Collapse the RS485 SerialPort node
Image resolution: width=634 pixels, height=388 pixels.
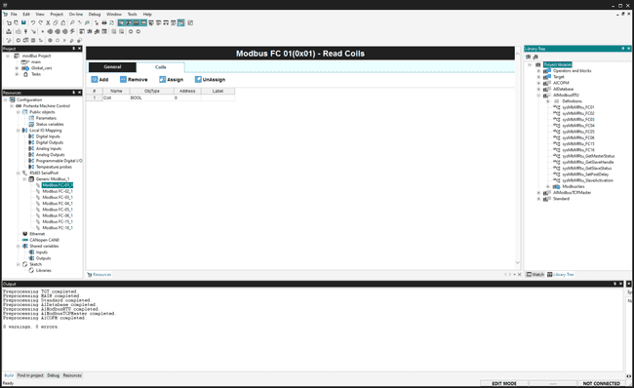coord(19,173)
